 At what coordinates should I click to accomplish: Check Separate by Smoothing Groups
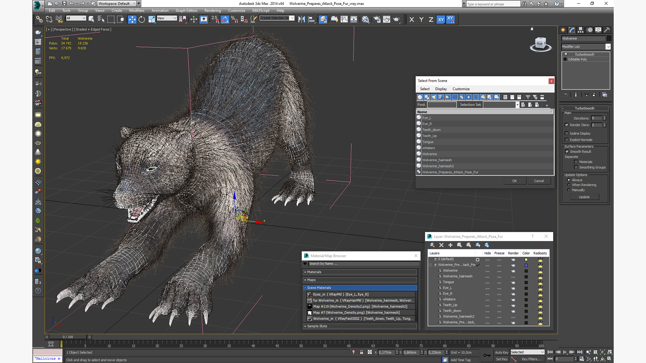point(576,167)
